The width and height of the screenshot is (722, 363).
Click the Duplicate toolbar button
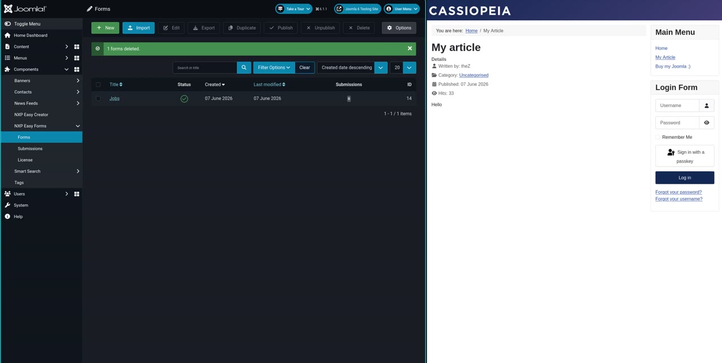click(241, 28)
